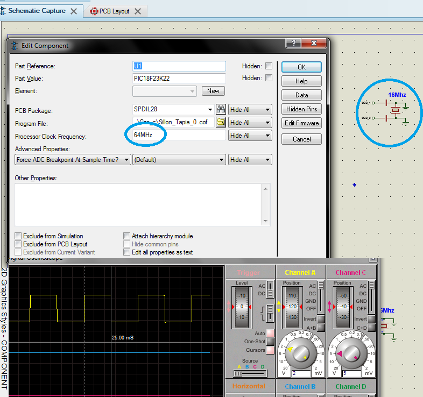This screenshot has height=397, width=423.
Task: Click the New element button
Action: point(213,91)
